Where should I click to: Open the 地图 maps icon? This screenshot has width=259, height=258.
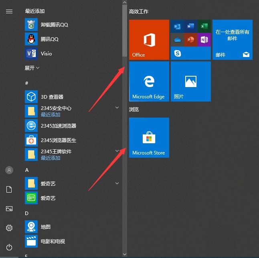tap(31, 227)
